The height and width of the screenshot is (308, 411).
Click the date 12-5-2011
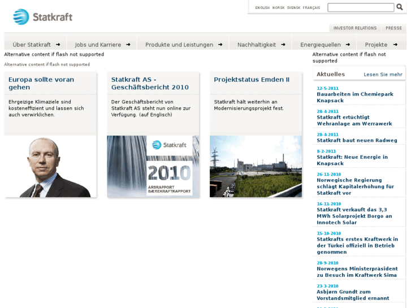[x=328, y=88]
